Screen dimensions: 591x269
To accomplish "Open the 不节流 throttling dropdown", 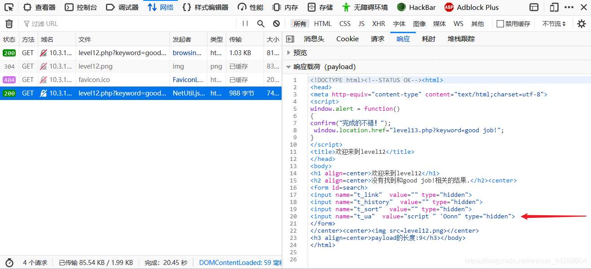I will 554,24.
